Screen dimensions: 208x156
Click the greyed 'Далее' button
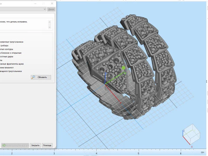click(x=51, y=10)
